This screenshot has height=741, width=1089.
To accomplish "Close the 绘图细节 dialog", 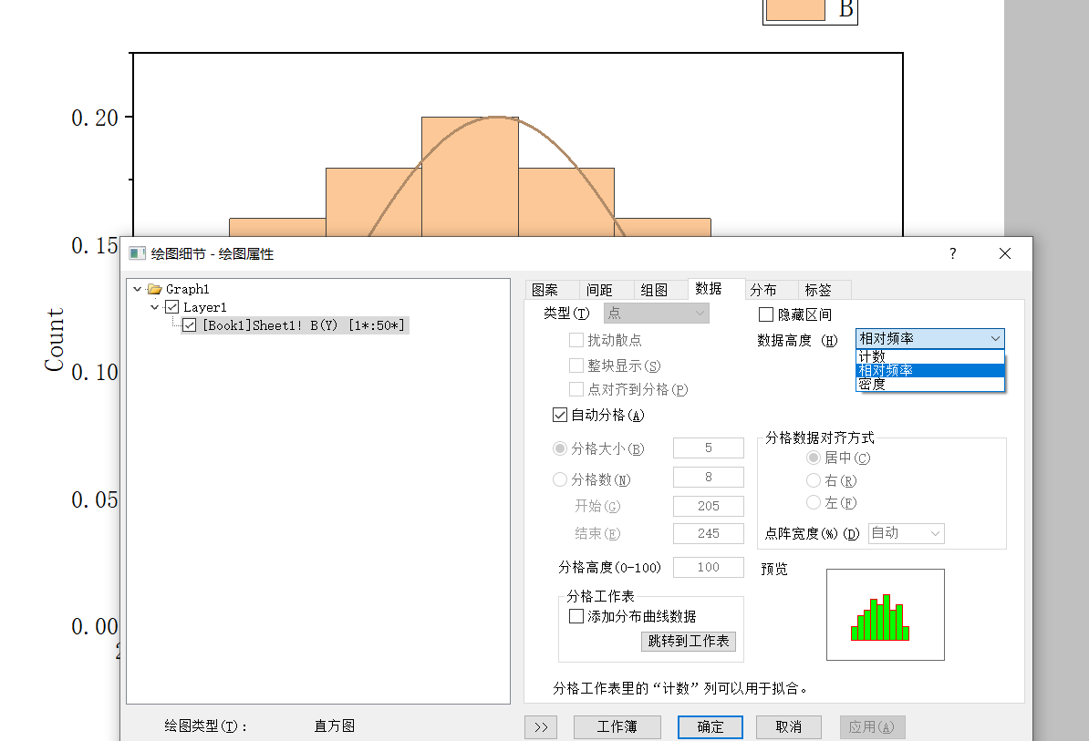I will point(1005,253).
